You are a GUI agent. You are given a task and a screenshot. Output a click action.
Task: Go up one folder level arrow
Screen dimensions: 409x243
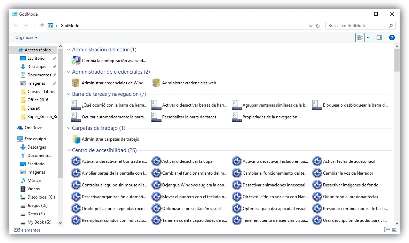42,25
